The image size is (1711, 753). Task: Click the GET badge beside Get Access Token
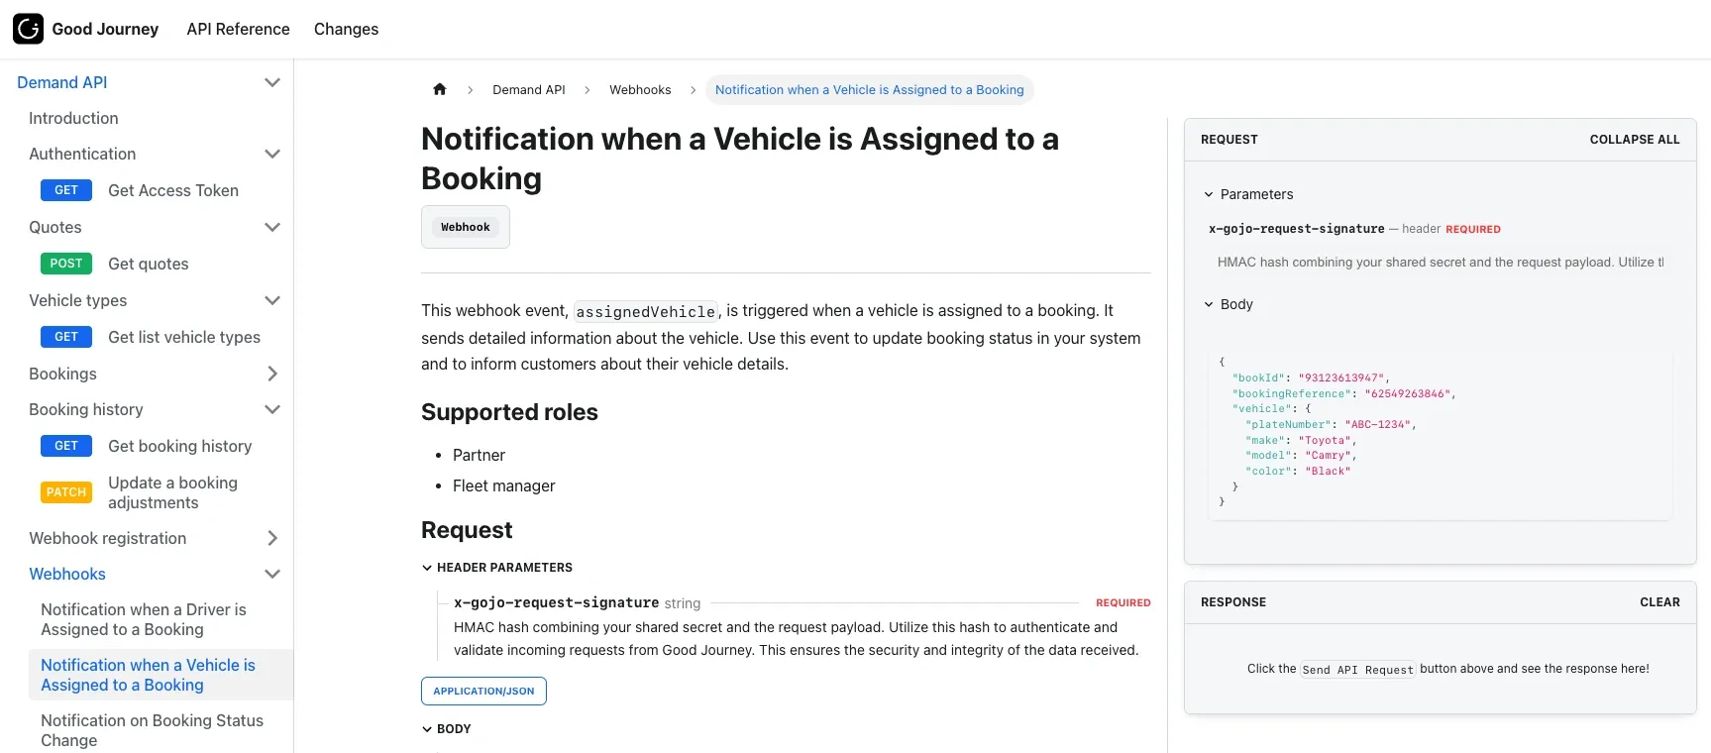click(x=66, y=190)
